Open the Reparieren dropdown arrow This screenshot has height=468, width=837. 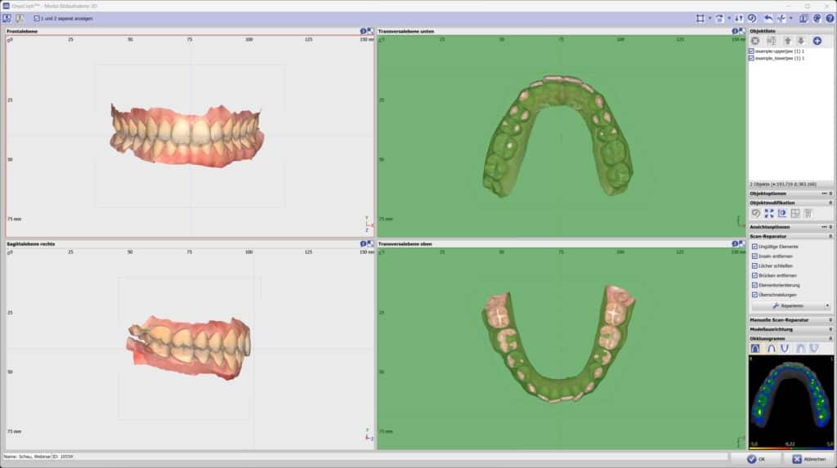click(827, 305)
